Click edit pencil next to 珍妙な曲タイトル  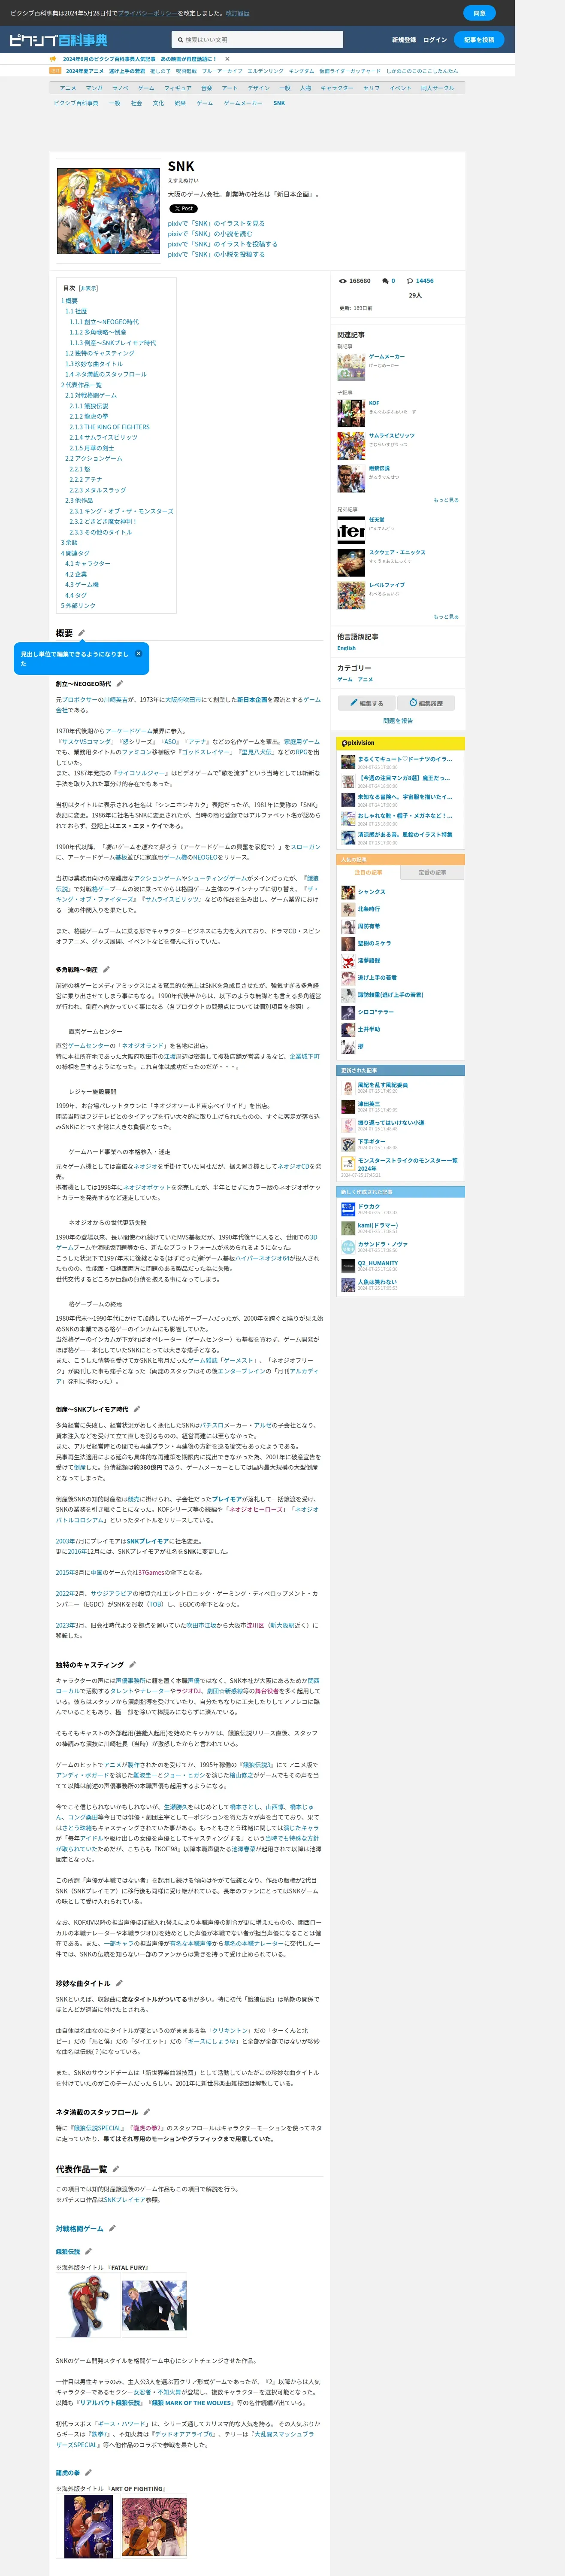(x=119, y=1983)
